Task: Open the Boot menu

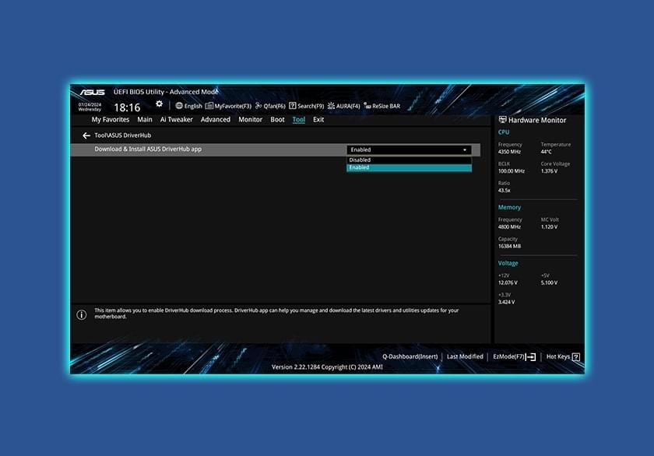Action: click(x=277, y=119)
